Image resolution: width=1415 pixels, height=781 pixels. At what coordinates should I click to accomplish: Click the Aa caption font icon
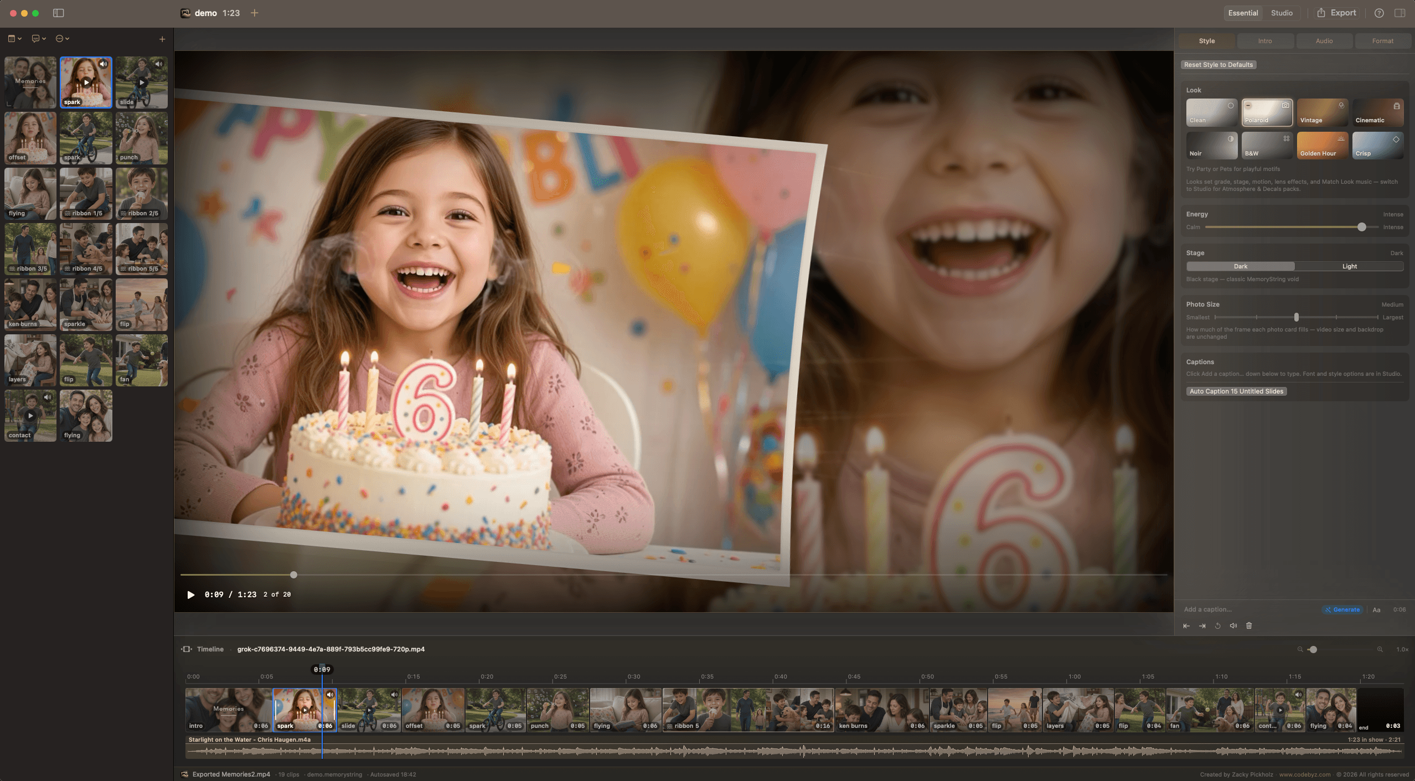[x=1376, y=610]
